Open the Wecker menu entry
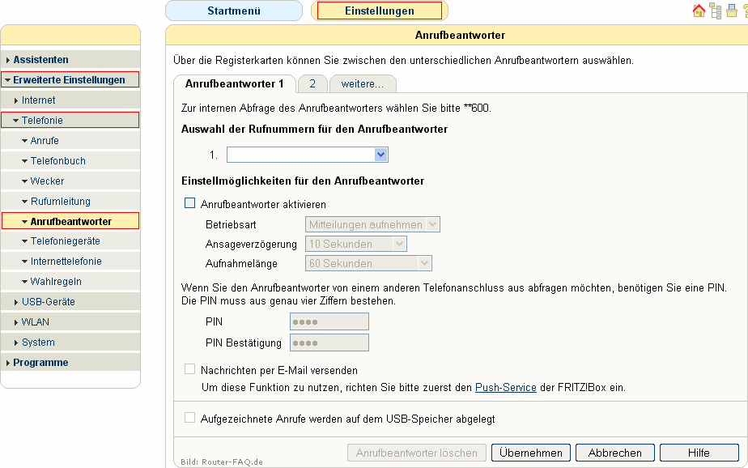This screenshot has height=468, width=748. pos(70,181)
